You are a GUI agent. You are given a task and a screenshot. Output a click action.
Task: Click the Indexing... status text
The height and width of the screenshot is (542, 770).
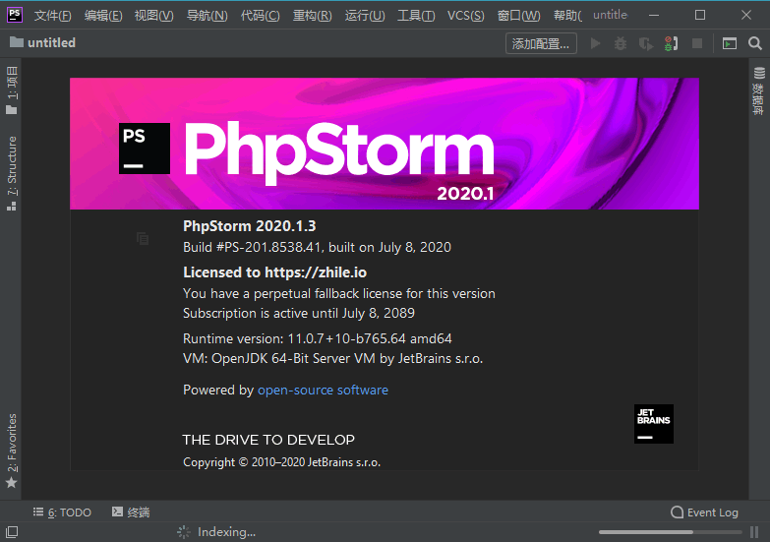point(226,532)
